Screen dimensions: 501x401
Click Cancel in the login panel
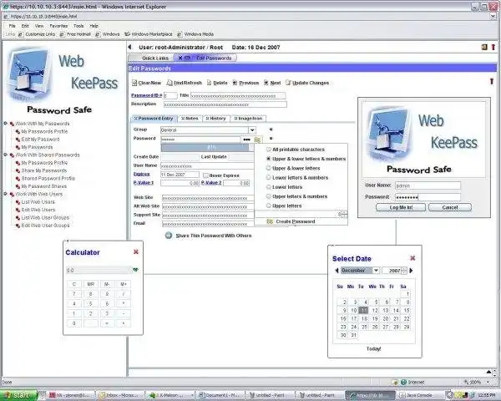[450, 207]
